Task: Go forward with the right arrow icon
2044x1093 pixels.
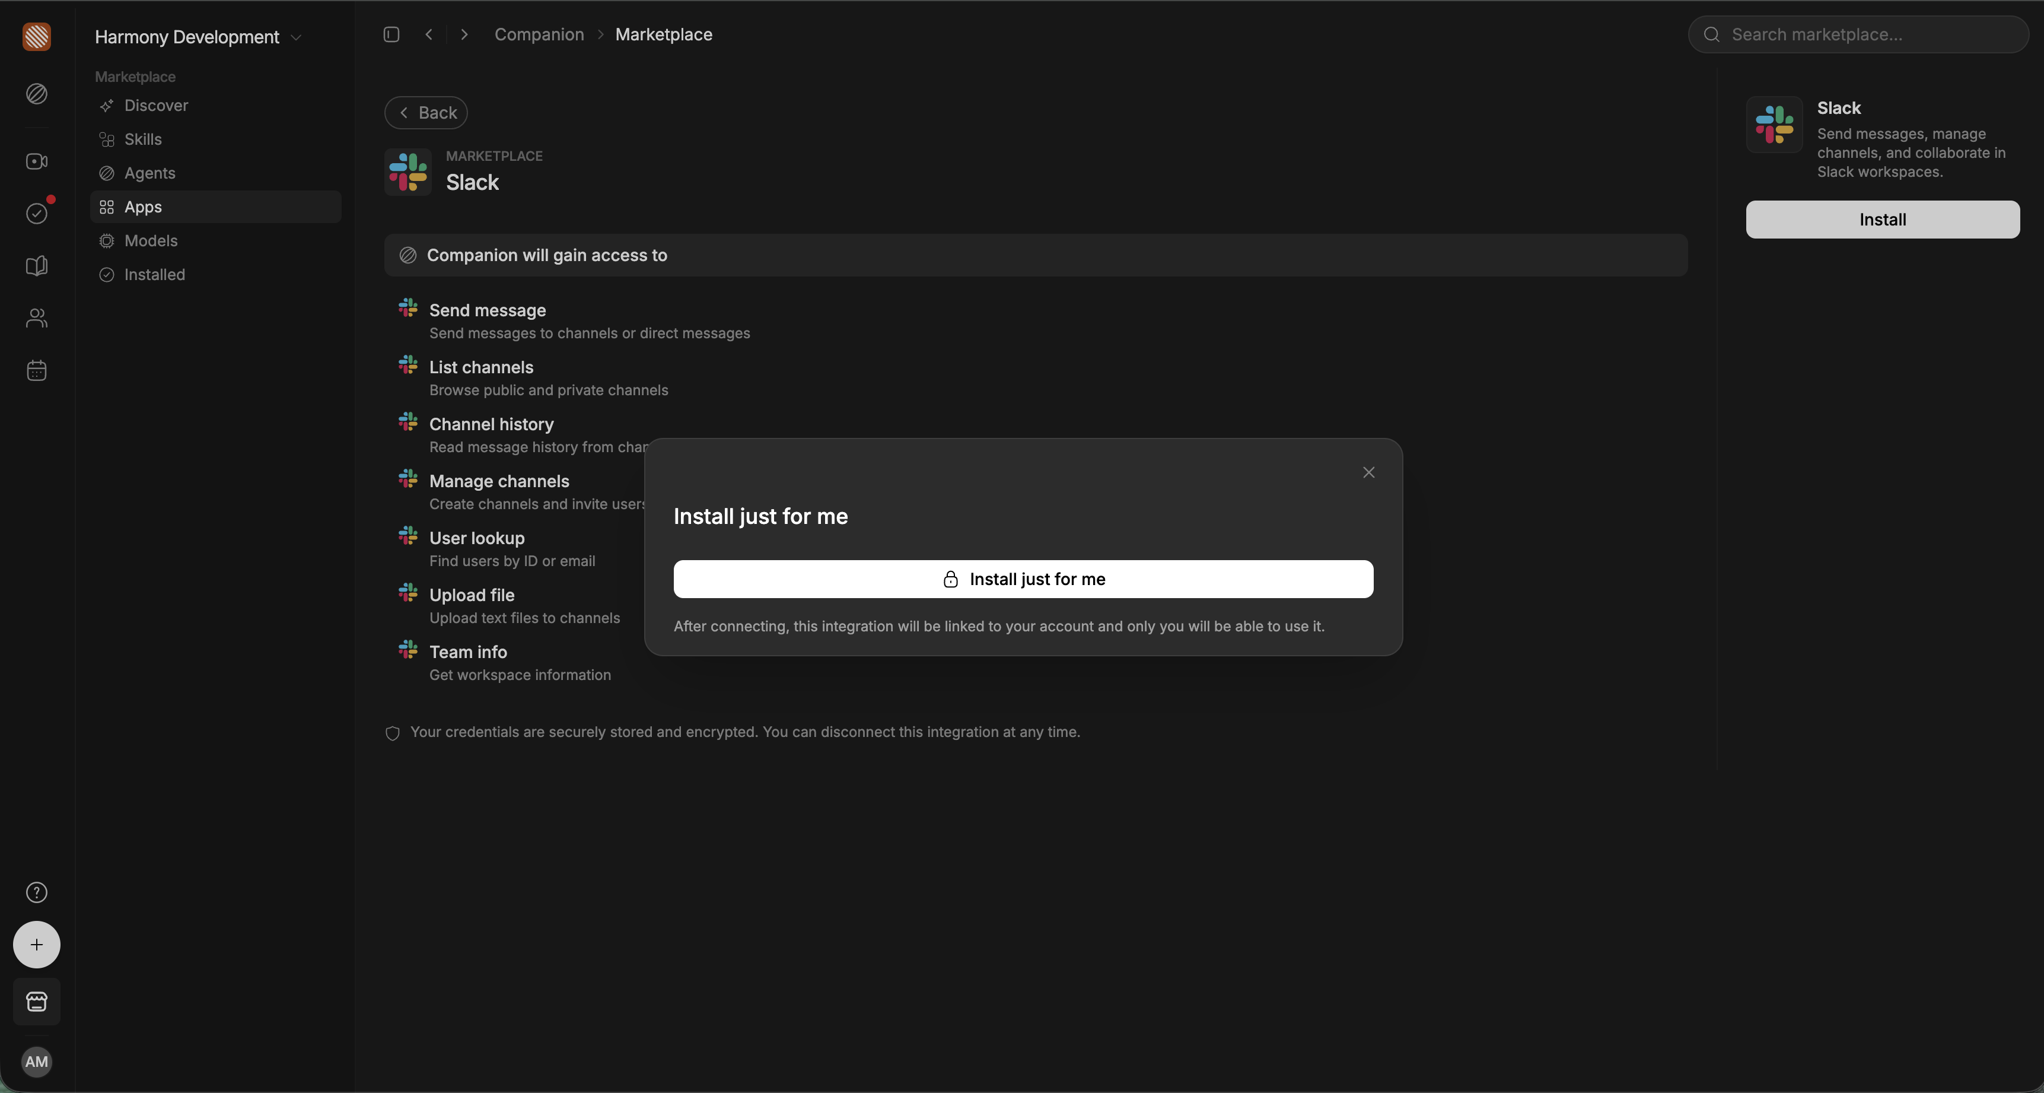Action: coord(464,34)
